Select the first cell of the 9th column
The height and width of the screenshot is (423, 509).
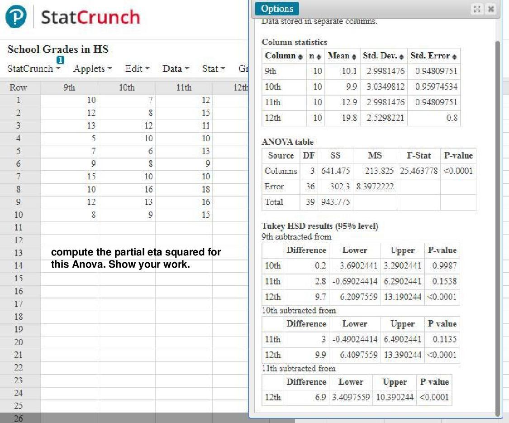point(69,101)
